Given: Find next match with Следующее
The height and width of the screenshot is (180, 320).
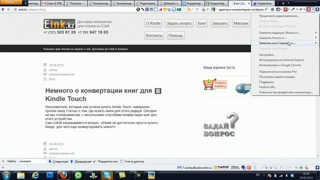Looking at the screenshot, I should pos(58,161).
